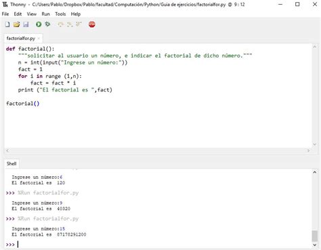Image resolution: width=321 pixels, height=250 pixels.
Task: Minimize the Thonny window
Action: [280, 4]
